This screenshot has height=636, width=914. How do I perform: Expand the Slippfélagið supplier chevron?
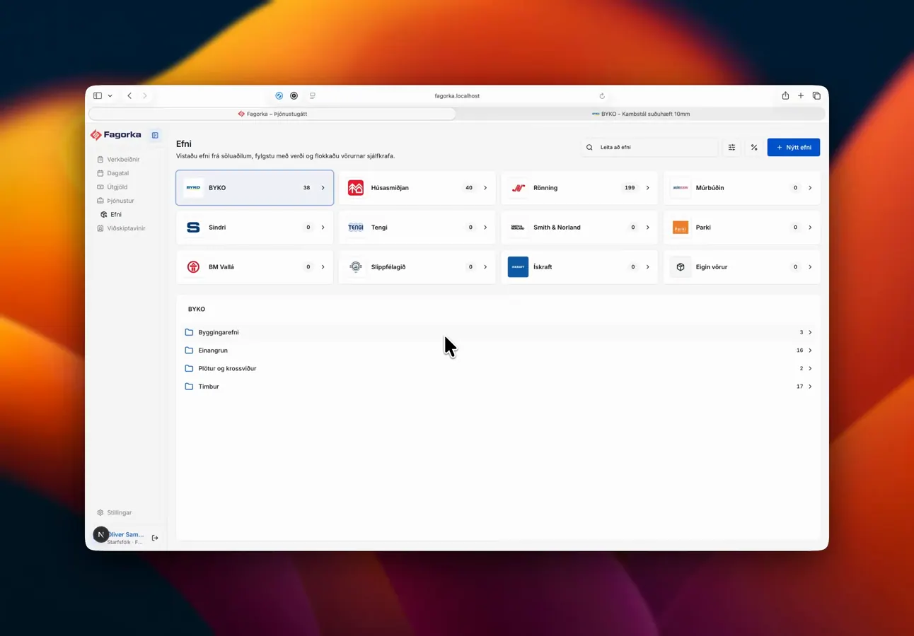pos(485,267)
